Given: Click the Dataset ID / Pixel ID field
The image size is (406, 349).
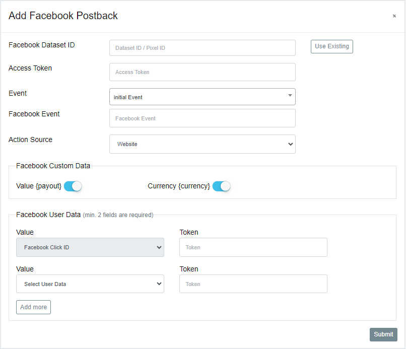Looking at the screenshot, I should coord(202,48).
